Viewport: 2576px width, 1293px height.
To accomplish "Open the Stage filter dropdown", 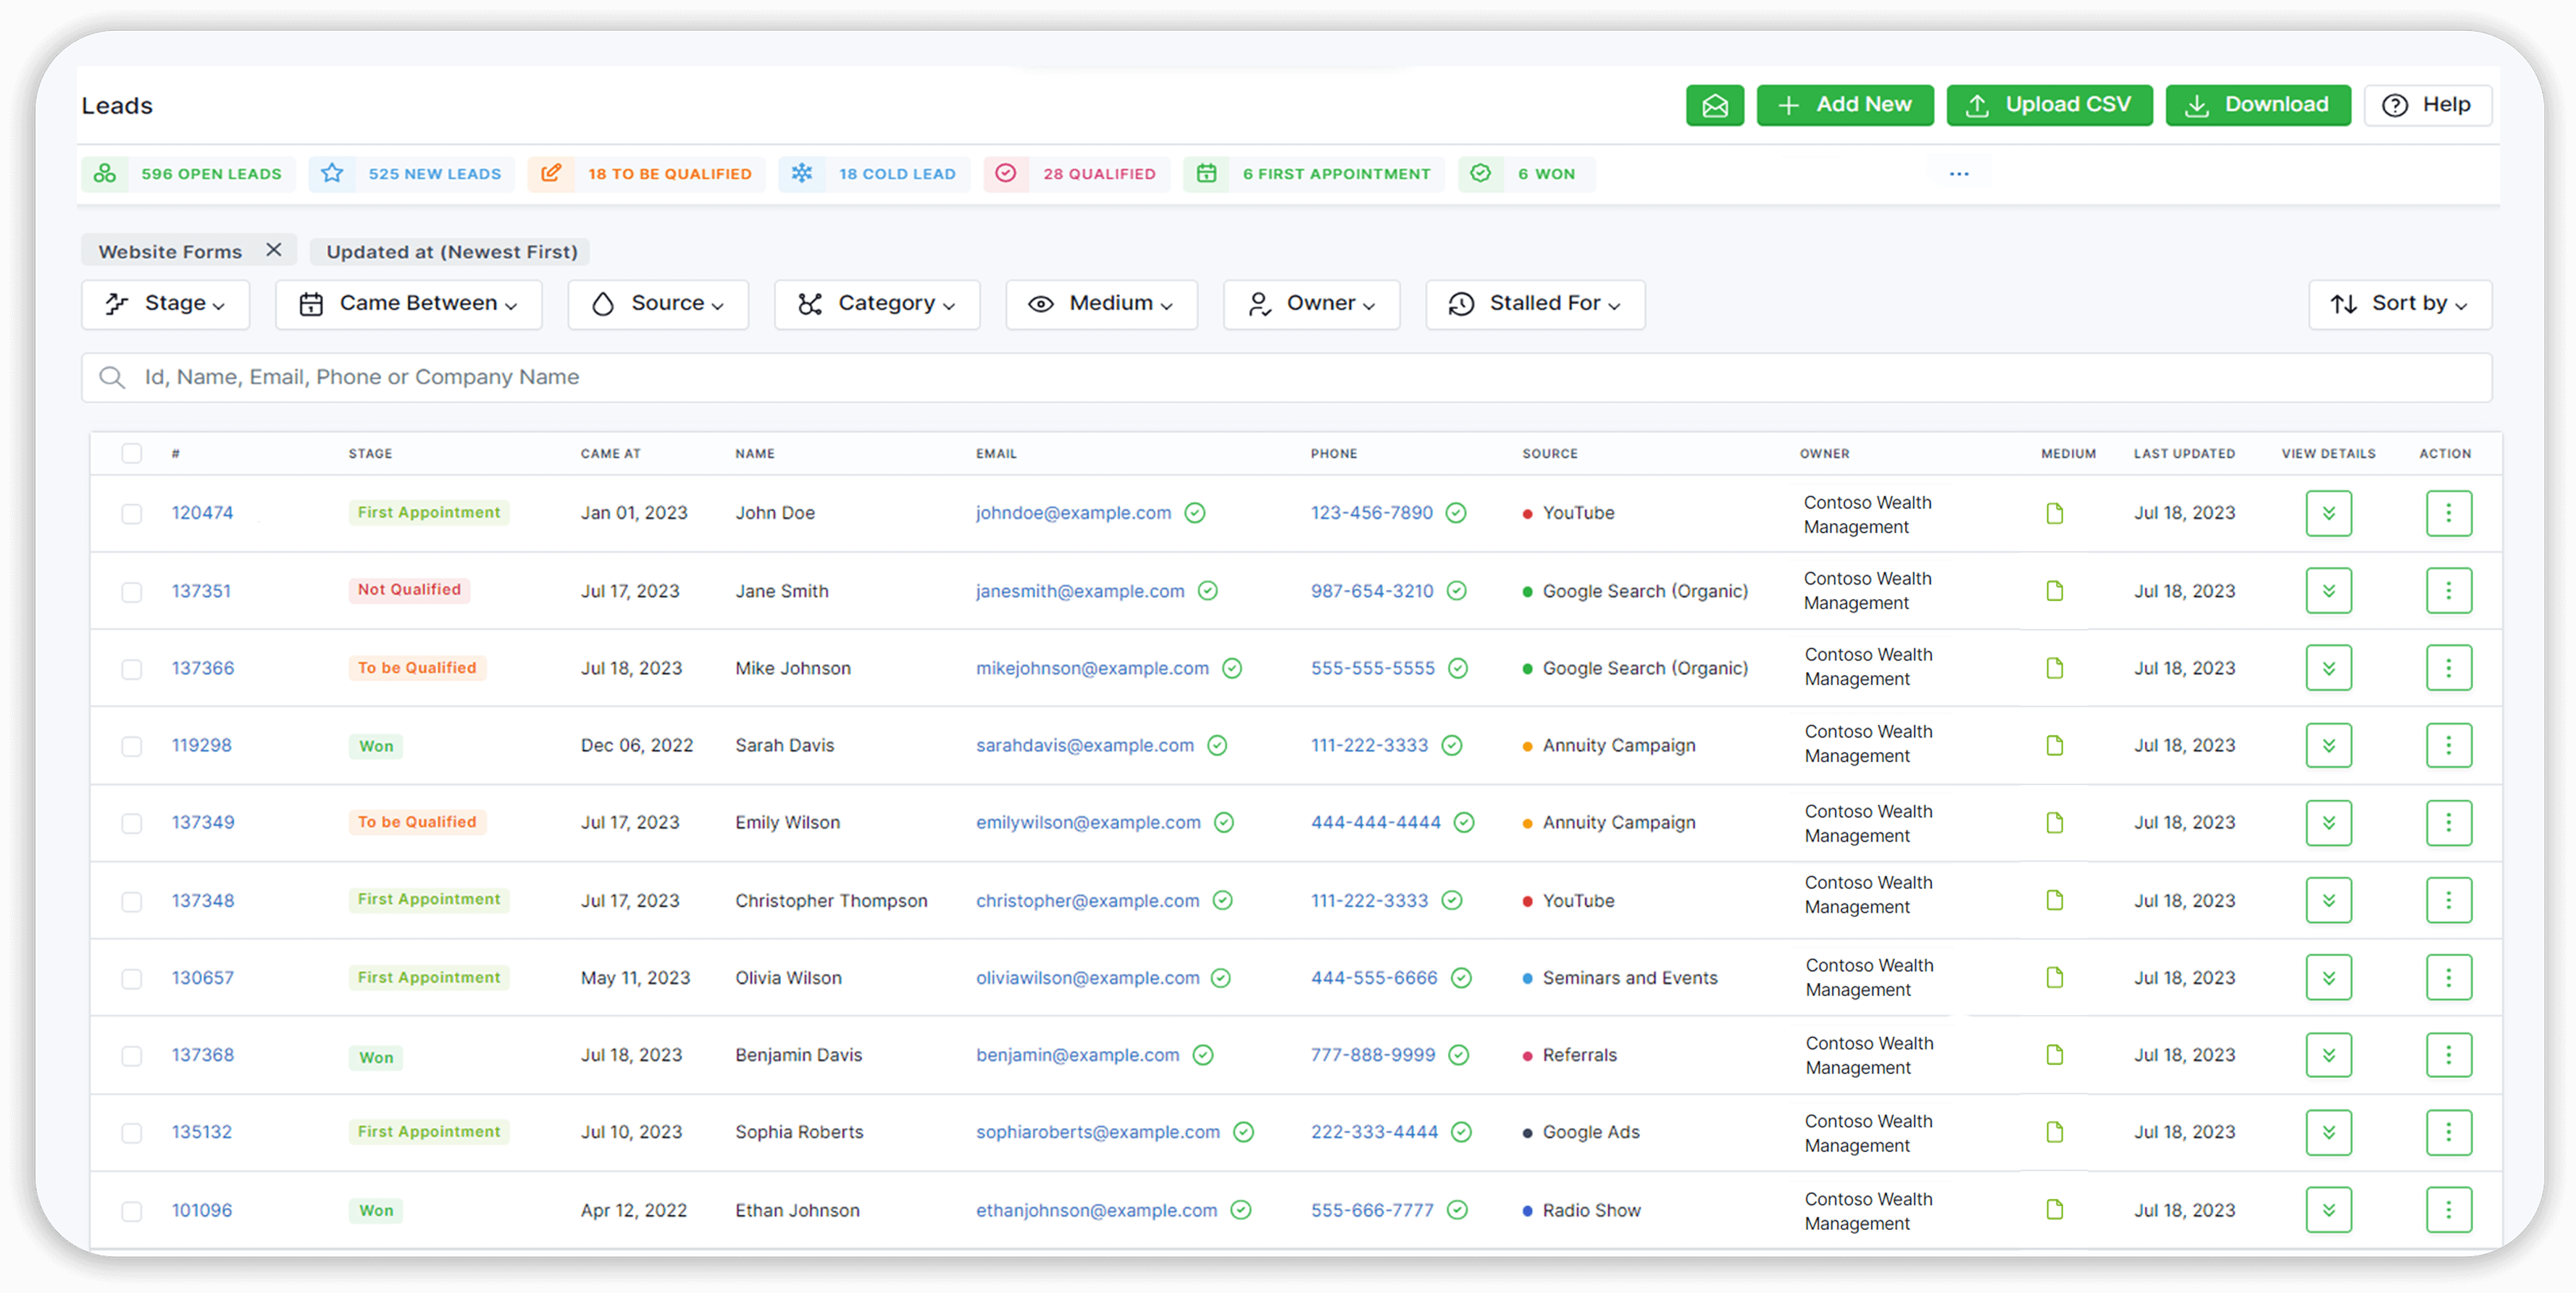I will [x=166, y=304].
